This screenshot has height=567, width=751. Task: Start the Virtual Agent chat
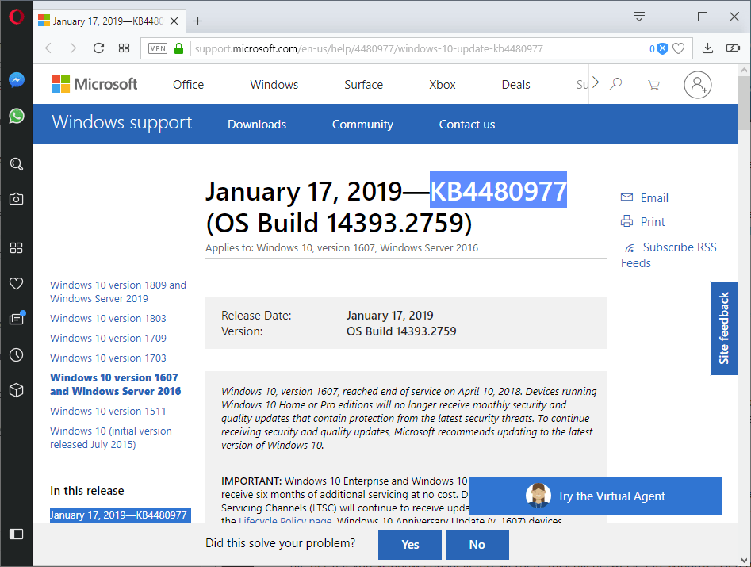tap(596, 496)
